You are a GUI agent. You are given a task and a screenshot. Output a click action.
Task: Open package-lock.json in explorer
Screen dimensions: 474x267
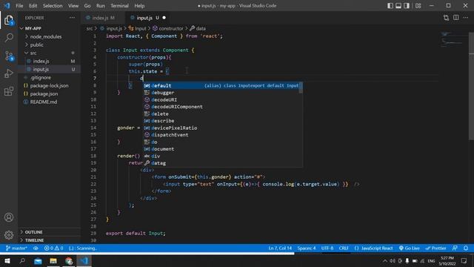(x=49, y=85)
